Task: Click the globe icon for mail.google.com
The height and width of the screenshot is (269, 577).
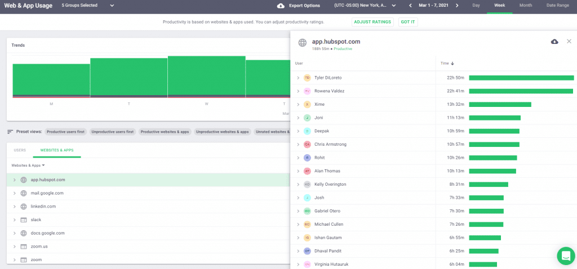Action: 24,193
